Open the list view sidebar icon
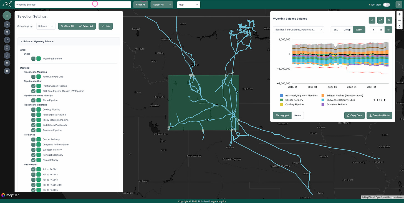 pyautogui.click(x=7, y=24)
